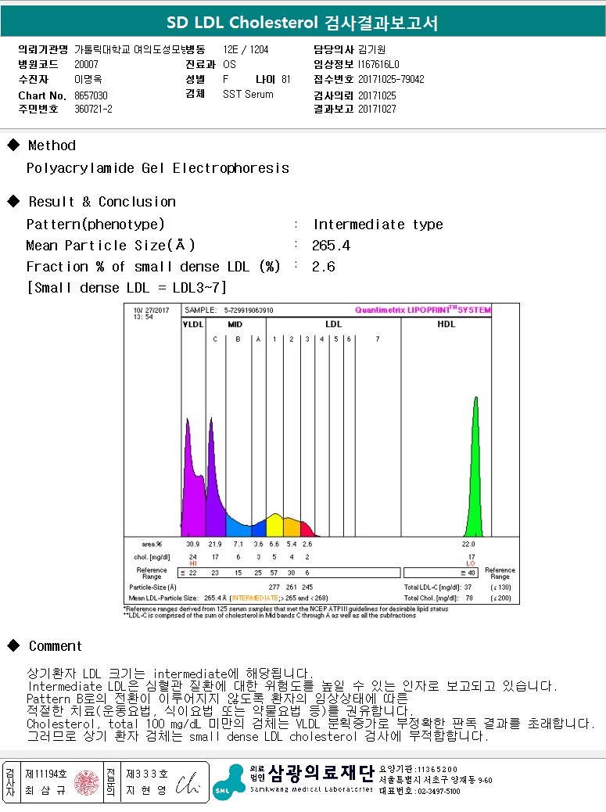Viewport: 606px width, 812px height.
Task: Select patient name 이명옥
Action: [88, 79]
